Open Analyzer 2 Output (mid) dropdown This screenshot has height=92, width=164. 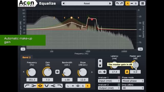click(109, 88)
